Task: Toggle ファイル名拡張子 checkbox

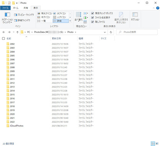Action: 93,18
